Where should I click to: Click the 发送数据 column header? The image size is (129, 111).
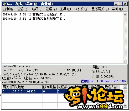pyautogui.click(x=65, y=87)
